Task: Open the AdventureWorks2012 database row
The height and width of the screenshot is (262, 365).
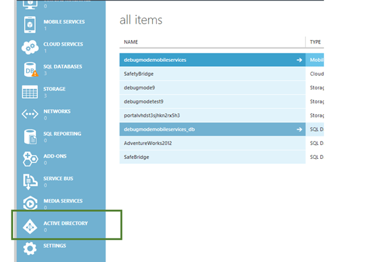Action: click(x=149, y=143)
